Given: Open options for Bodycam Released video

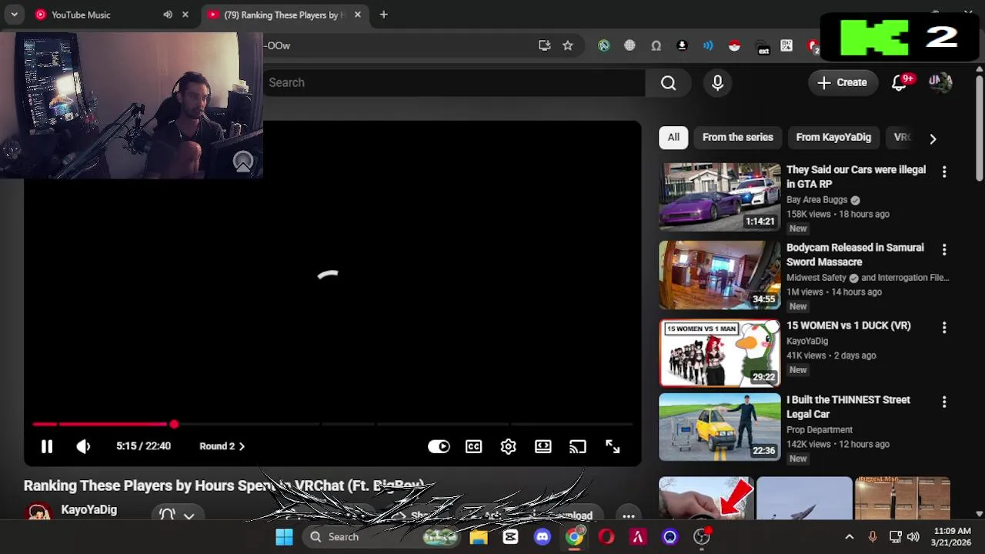Looking at the screenshot, I should click(x=944, y=249).
